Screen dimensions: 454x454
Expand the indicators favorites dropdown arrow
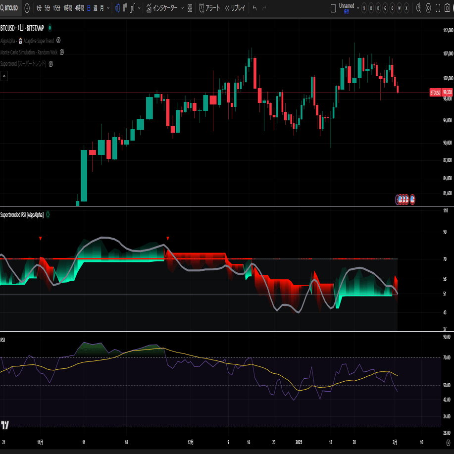point(182,8)
